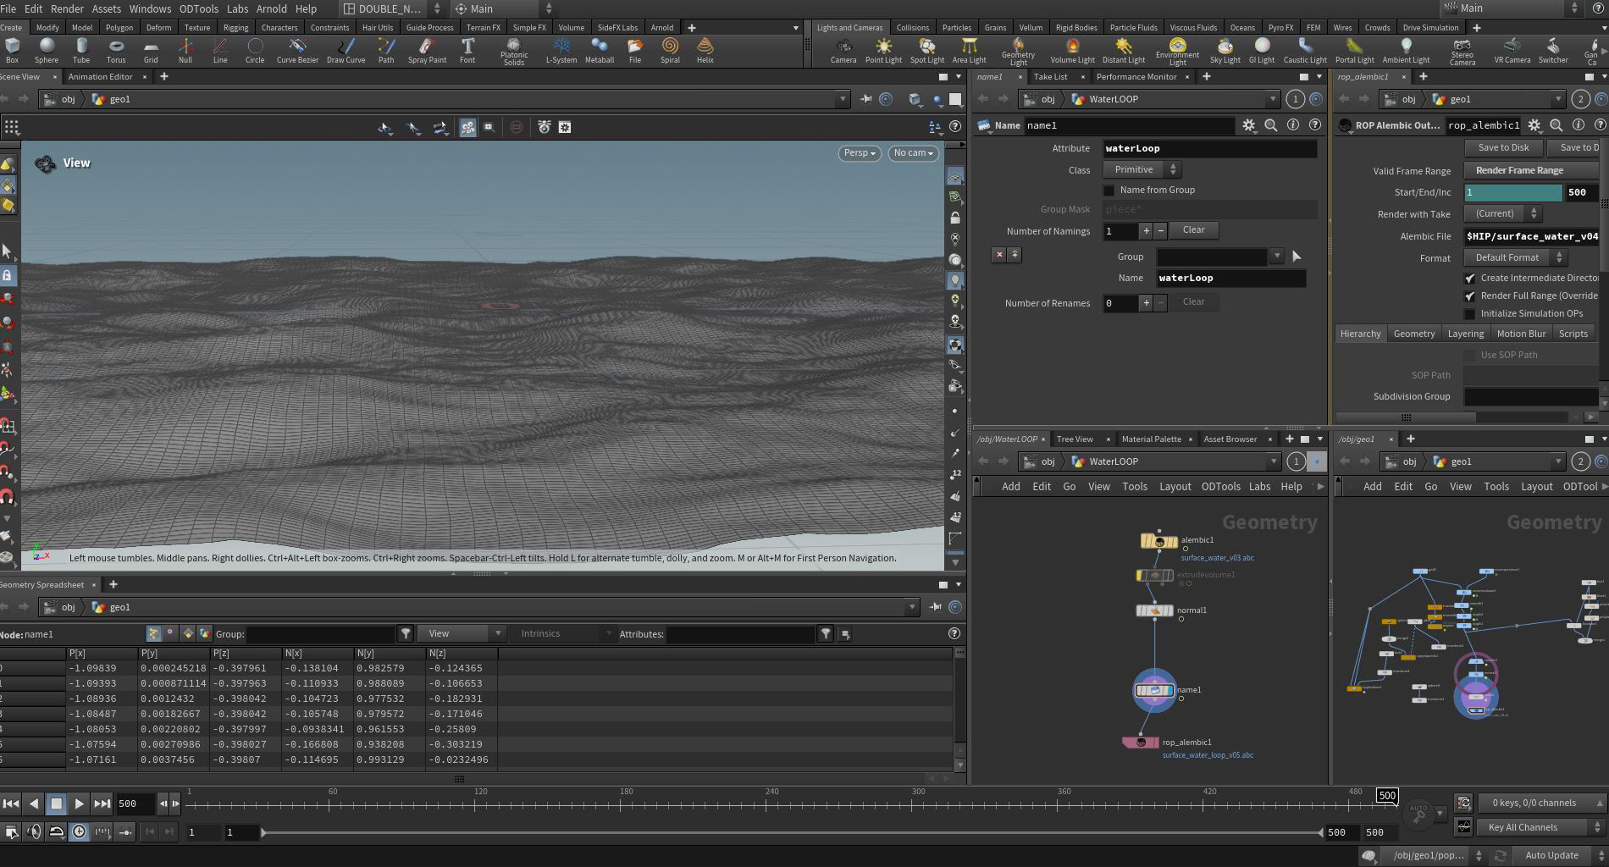1609x867 pixels.
Task: Select the Sphere shelf tool
Action: coord(47,49)
